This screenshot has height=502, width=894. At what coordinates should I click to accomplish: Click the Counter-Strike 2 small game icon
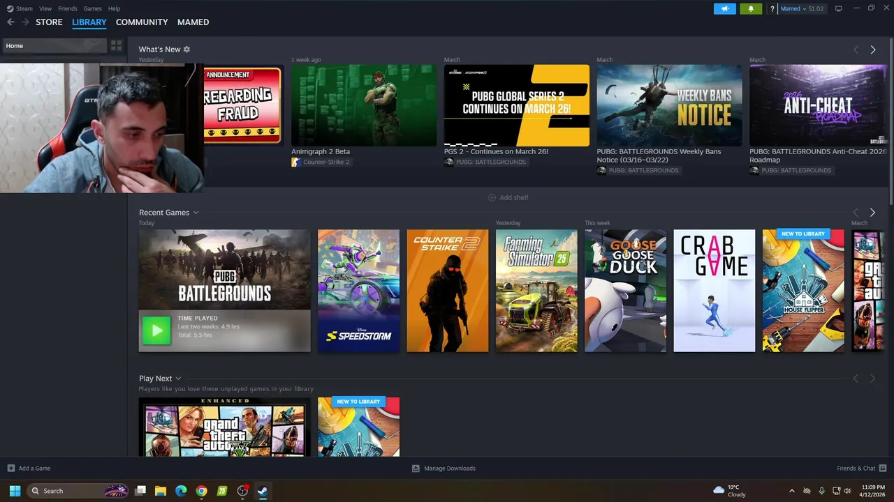pos(296,162)
